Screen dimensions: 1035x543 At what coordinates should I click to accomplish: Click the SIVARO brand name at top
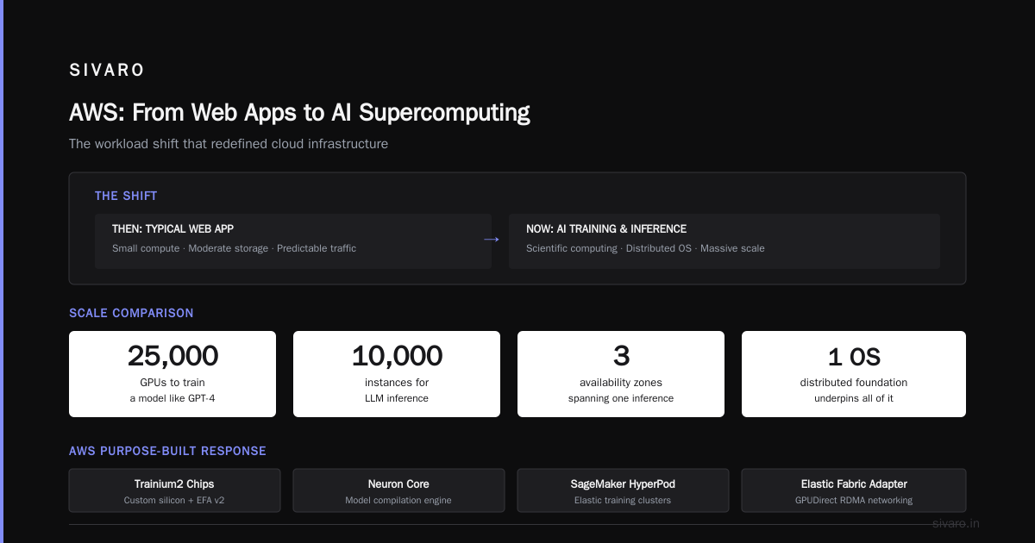(107, 71)
